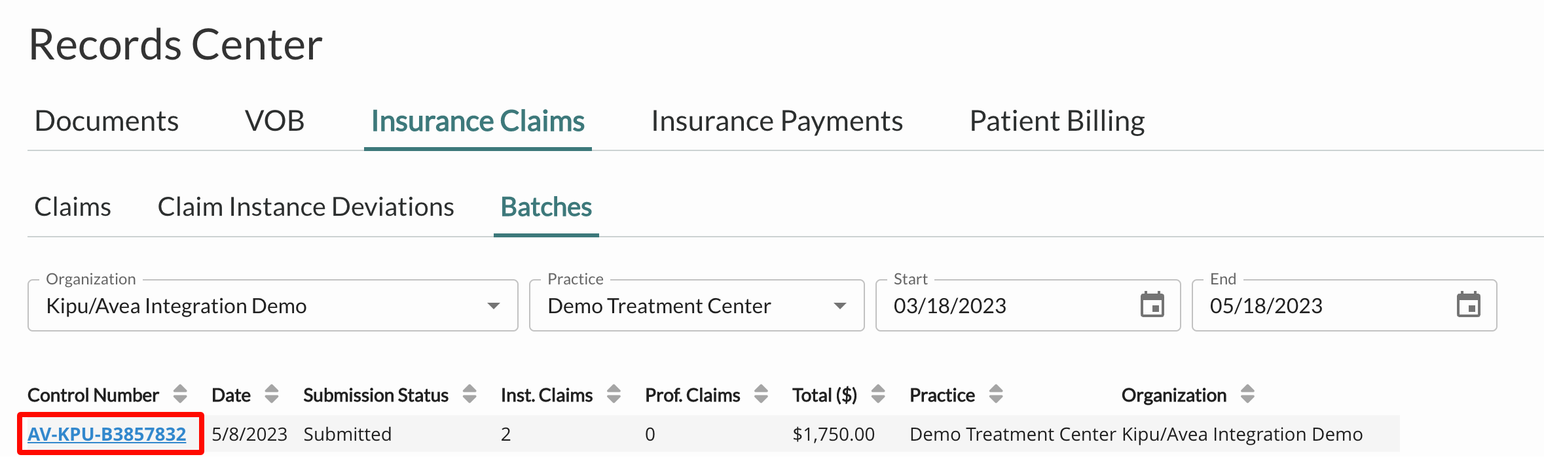Sort by Practice column arrows
The width and height of the screenshot is (1544, 459).
coord(996,394)
